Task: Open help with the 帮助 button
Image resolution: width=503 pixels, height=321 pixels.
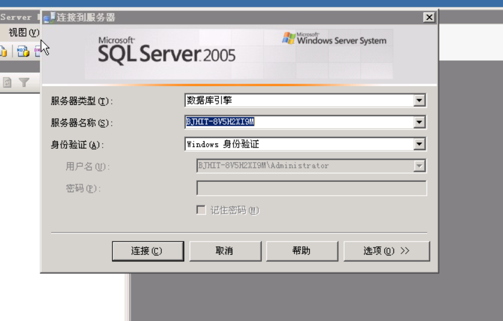Action: pyautogui.click(x=302, y=251)
